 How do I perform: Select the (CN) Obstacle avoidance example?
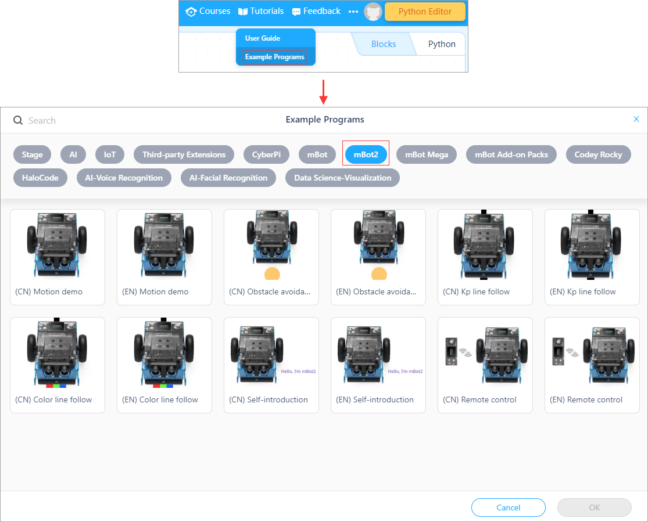(271, 257)
